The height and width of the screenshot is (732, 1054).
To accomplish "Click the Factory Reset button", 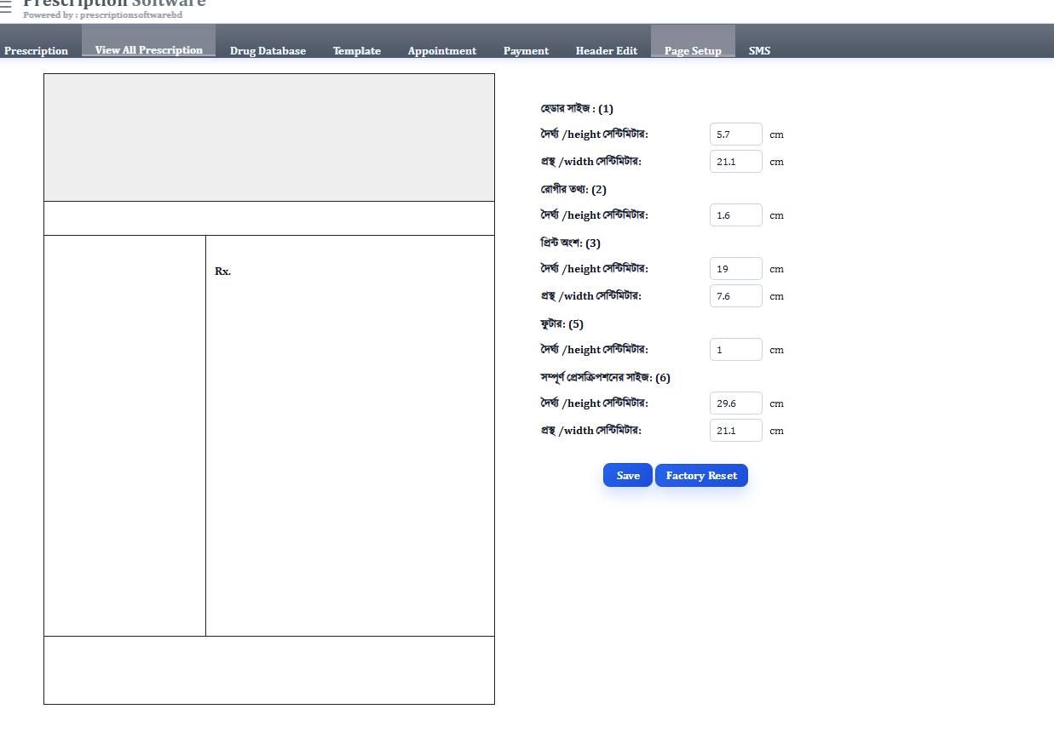I will (x=701, y=475).
